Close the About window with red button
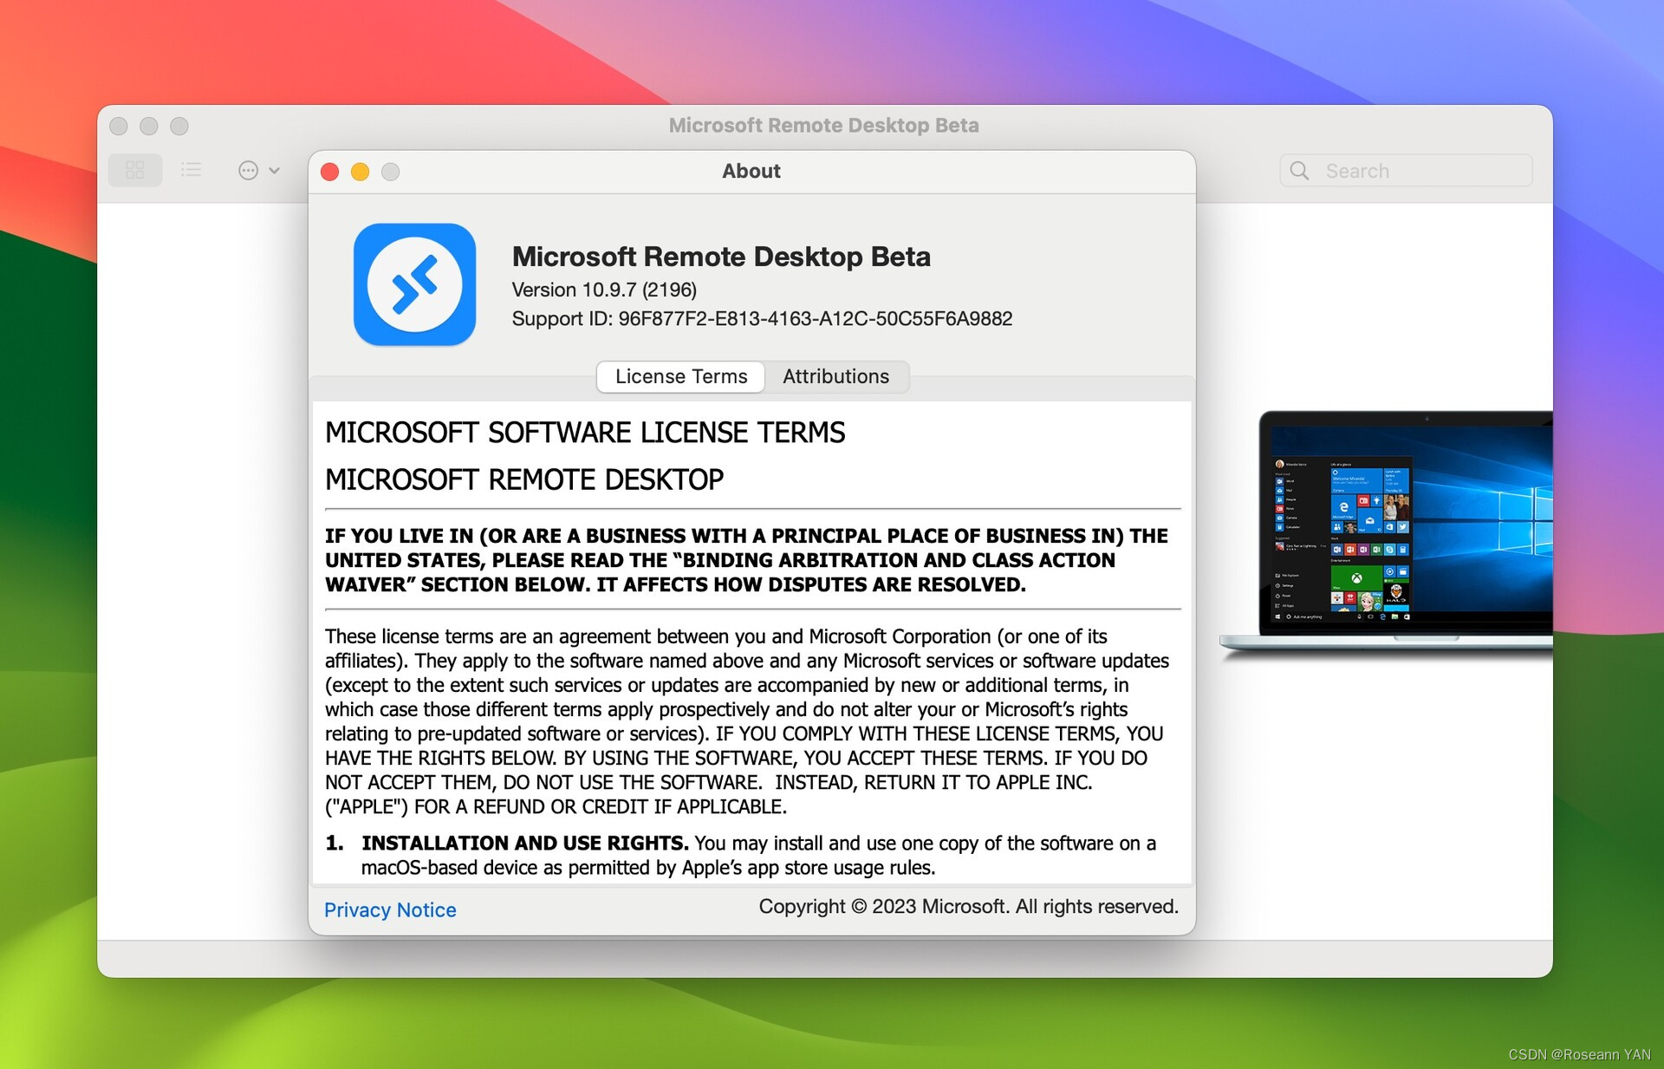Image resolution: width=1664 pixels, height=1069 pixels. 329,172
